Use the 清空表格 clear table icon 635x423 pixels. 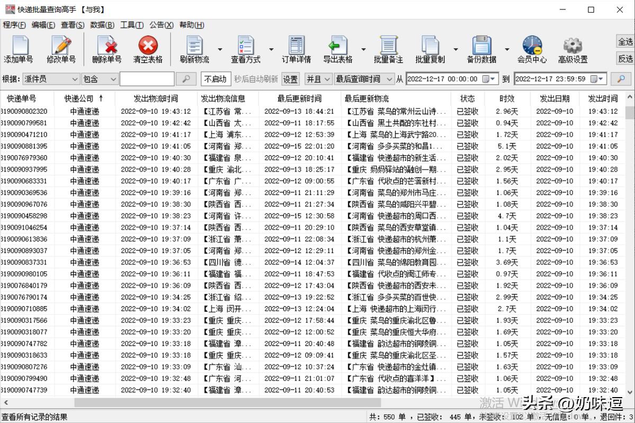[x=147, y=49]
